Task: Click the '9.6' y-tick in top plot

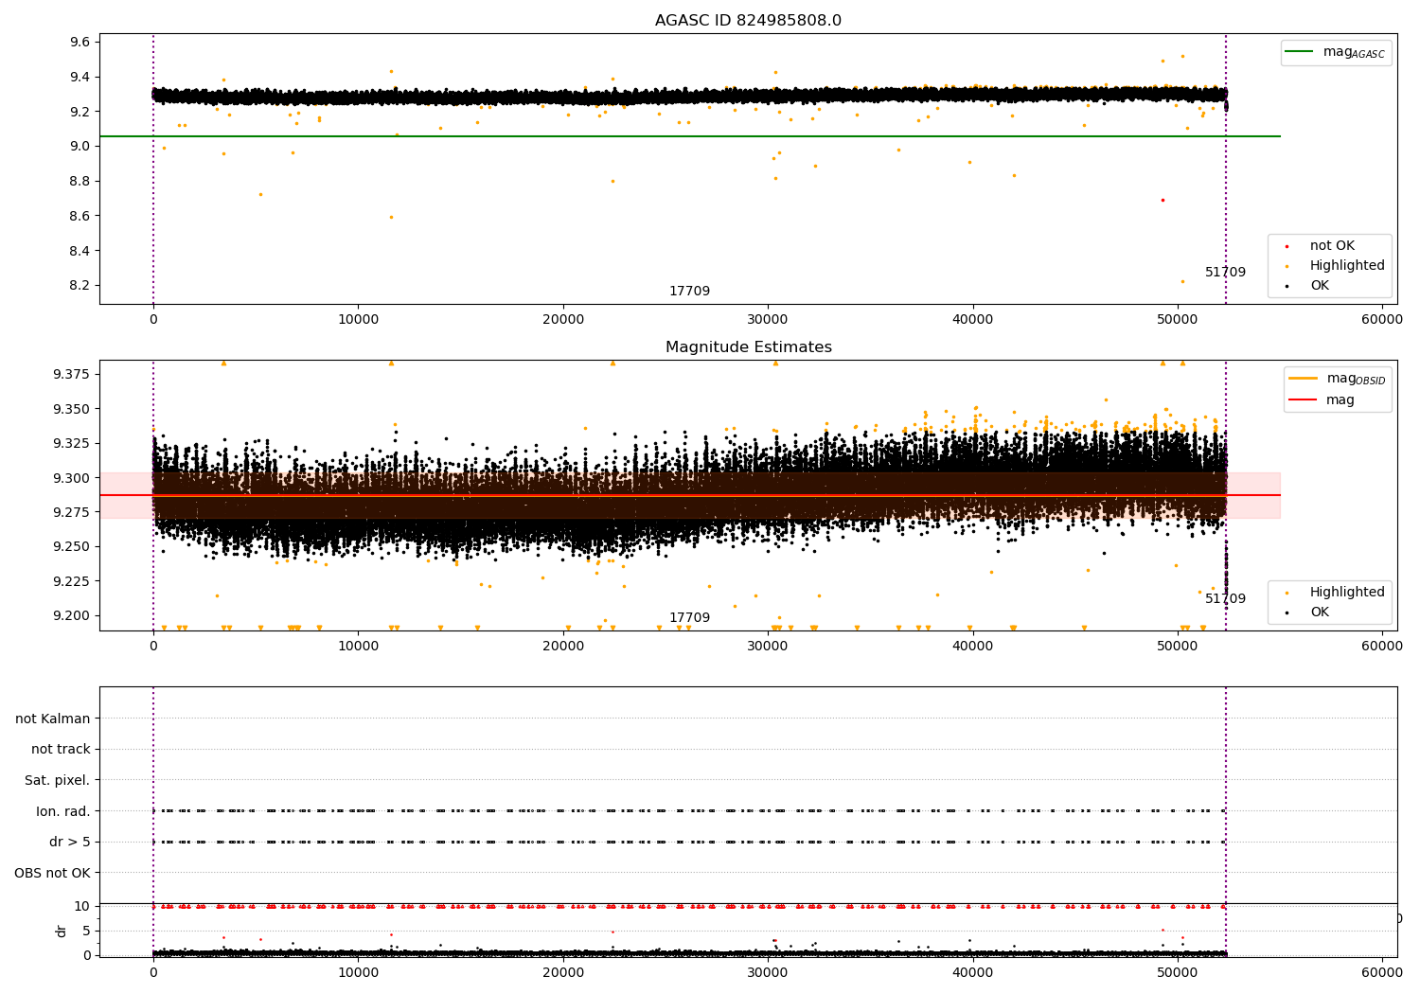Action: (80, 42)
